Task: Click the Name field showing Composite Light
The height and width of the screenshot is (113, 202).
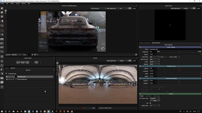Action: [175, 49]
